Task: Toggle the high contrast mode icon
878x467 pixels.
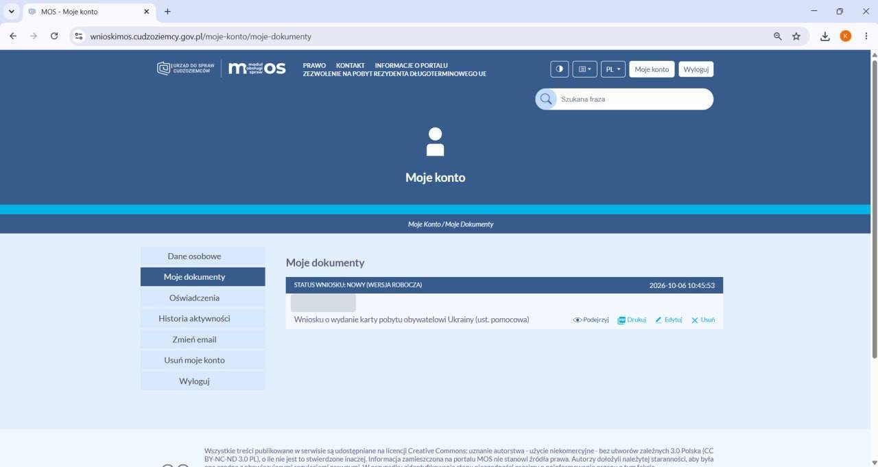Action: [x=559, y=69]
